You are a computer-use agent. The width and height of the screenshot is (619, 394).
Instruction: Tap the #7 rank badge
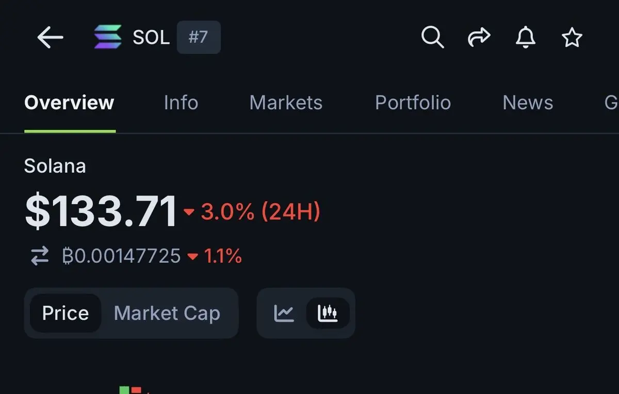(x=199, y=37)
